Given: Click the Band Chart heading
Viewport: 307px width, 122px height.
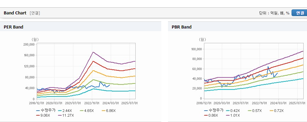Looking at the screenshot, I should (x=15, y=13).
